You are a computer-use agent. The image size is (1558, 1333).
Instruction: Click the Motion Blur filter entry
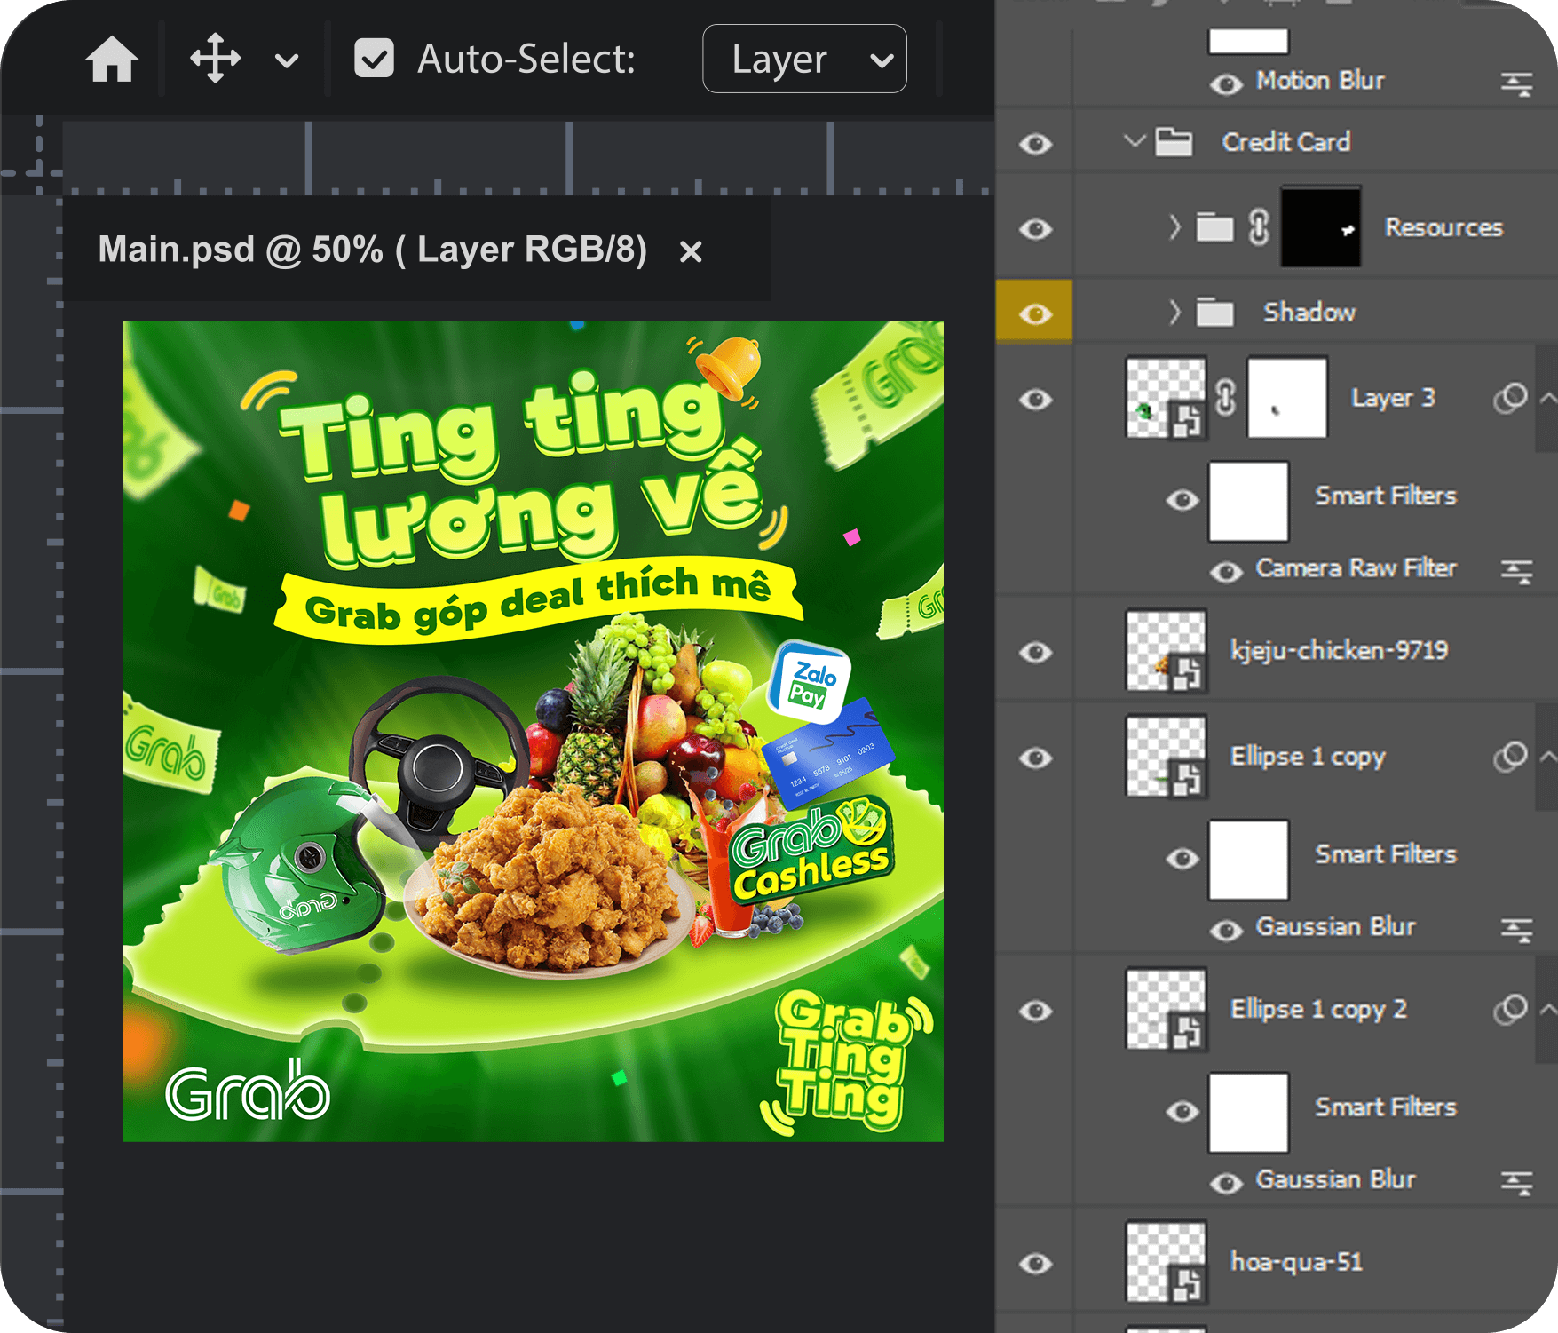(1319, 80)
